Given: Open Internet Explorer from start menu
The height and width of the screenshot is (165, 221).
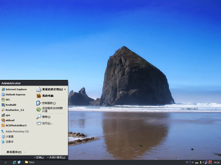Looking at the screenshot, I should click(x=14, y=90).
